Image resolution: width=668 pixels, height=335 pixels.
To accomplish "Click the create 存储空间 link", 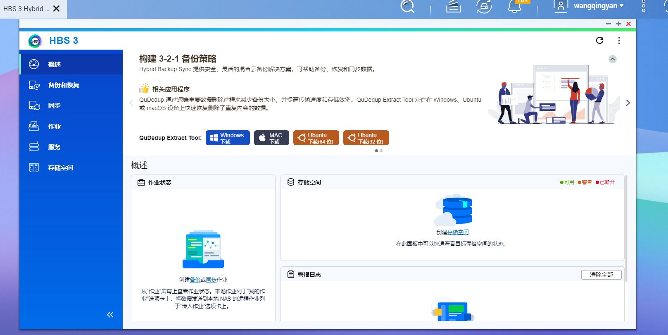I will coord(458,232).
